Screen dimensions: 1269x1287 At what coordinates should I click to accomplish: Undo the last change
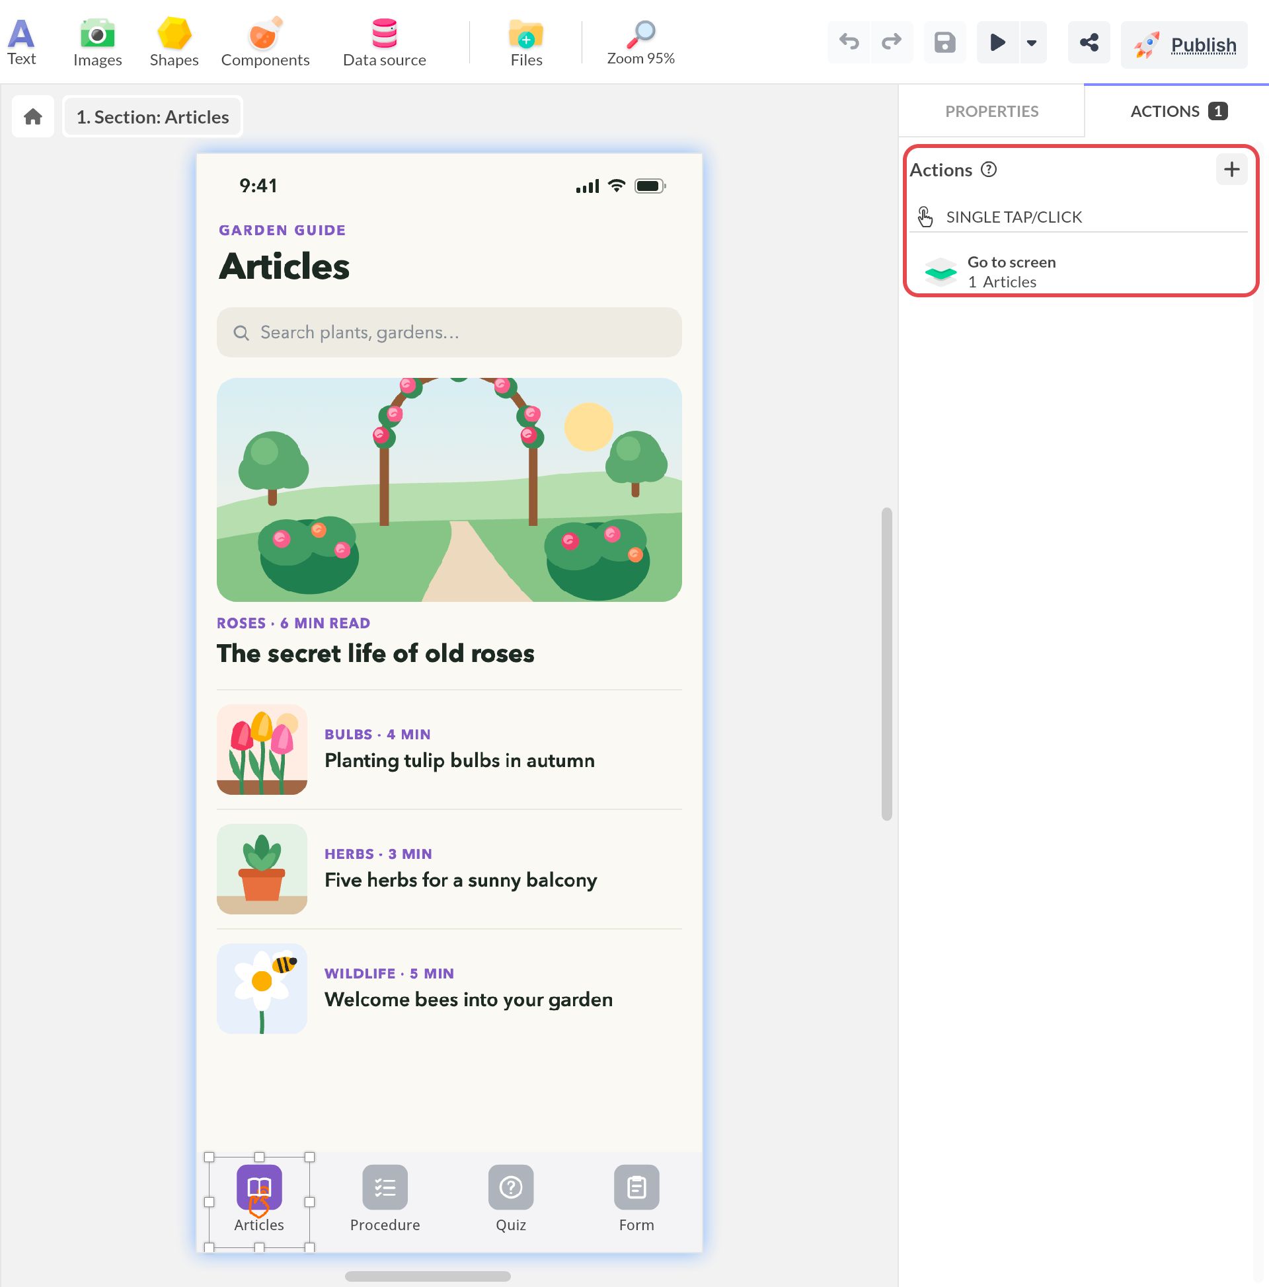(849, 42)
